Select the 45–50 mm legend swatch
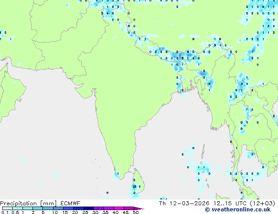 pos(129,208)
